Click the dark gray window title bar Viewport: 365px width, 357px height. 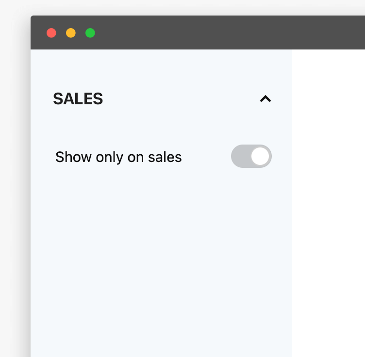(x=218, y=33)
